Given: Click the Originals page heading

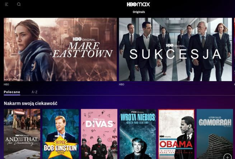Looking at the screenshot, I should 139,12.
